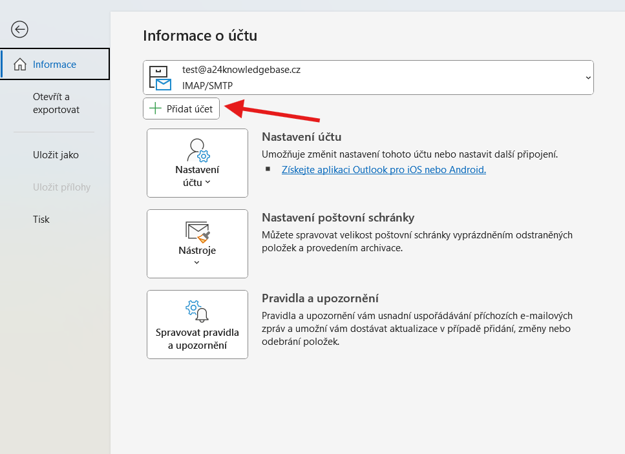Click the Přidat účet button

click(x=182, y=108)
